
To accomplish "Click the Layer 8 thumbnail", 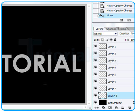I will (x=103, y=95).
